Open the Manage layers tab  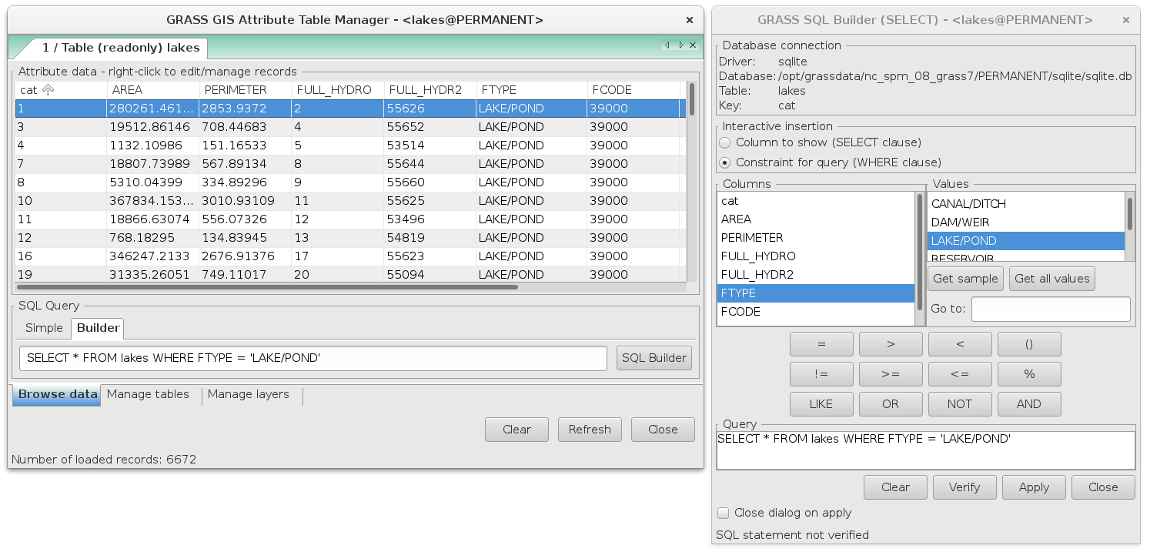point(248,394)
